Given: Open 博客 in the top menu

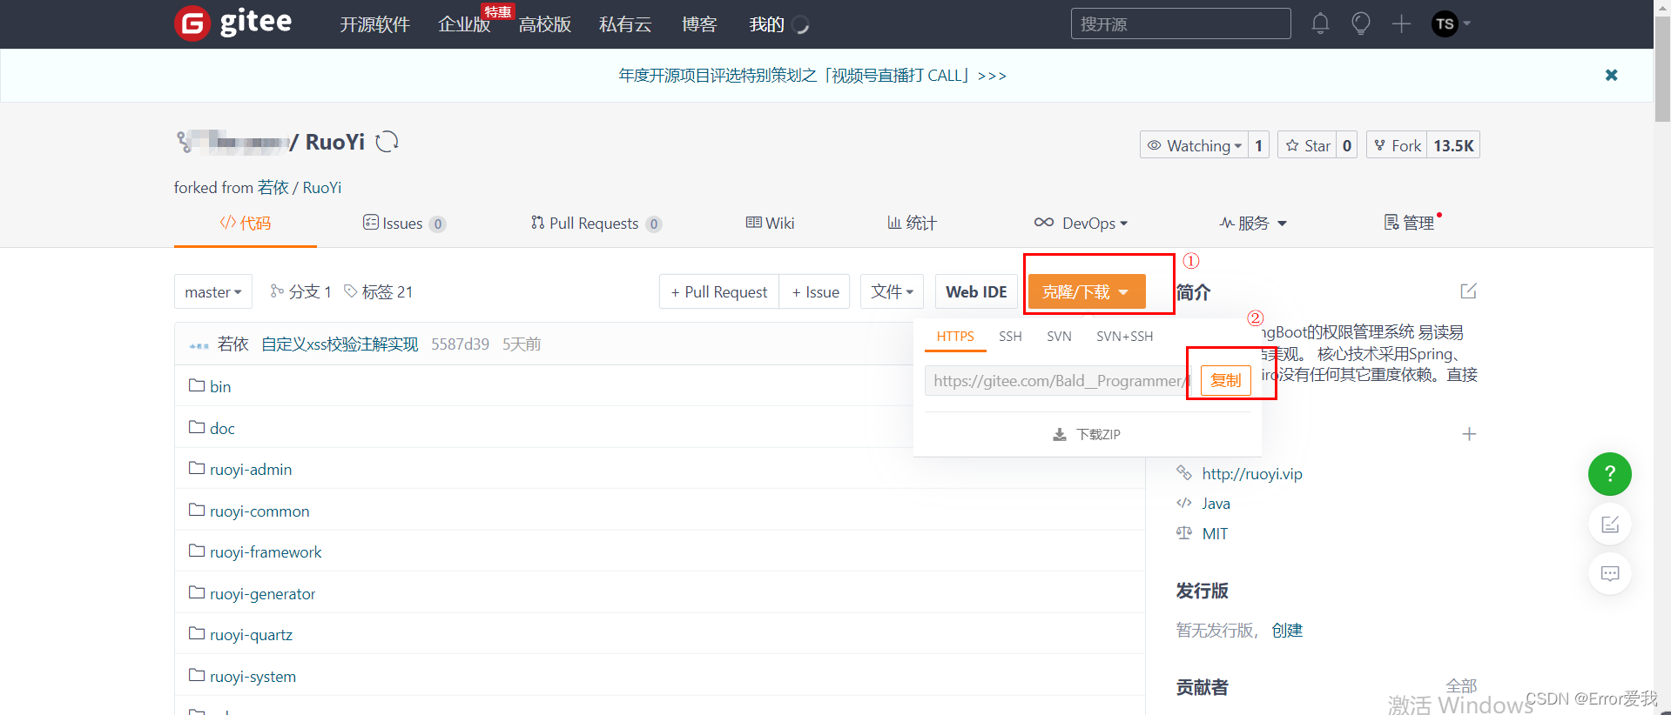Looking at the screenshot, I should 699,24.
